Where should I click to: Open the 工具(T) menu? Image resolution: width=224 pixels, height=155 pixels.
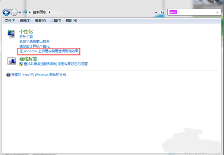click(56, 20)
